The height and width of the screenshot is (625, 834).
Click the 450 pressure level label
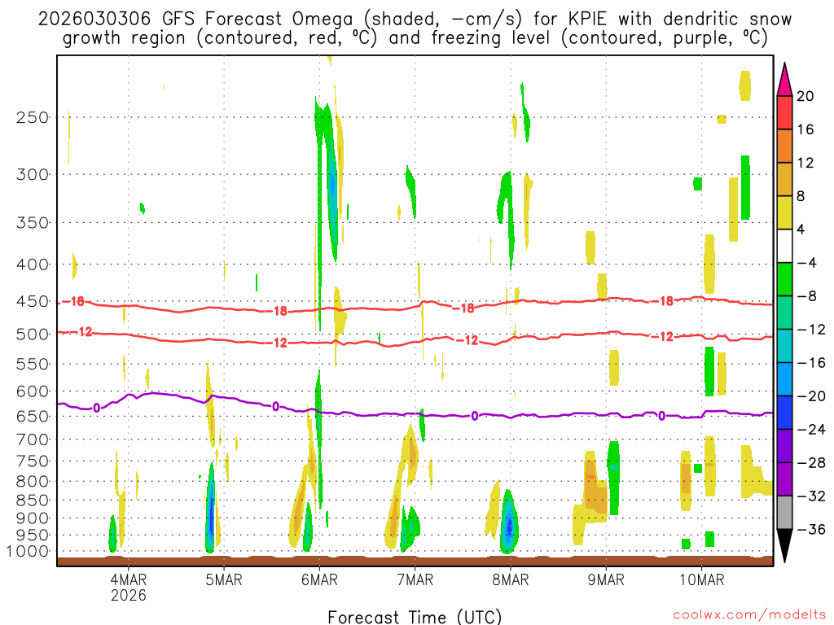tap(33, 301)
